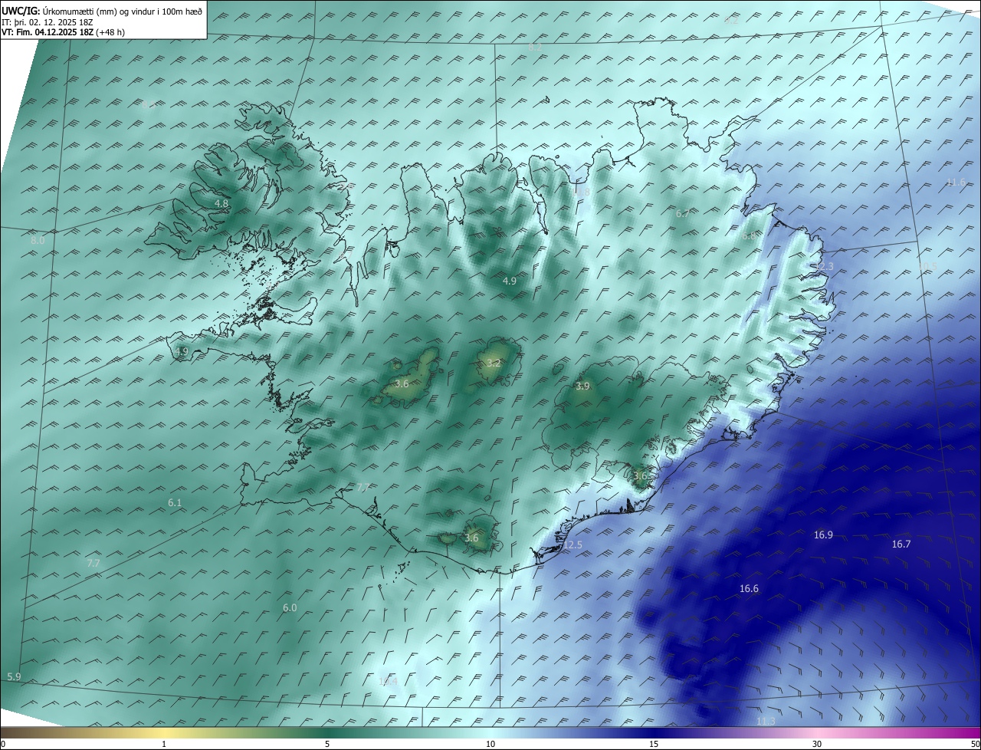
Task: Click the 50 tick label on the color scale
Action: click(976, 745)
